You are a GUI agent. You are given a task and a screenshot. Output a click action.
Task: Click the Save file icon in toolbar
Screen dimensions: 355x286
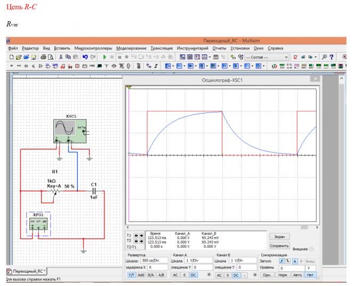point(33,56)
